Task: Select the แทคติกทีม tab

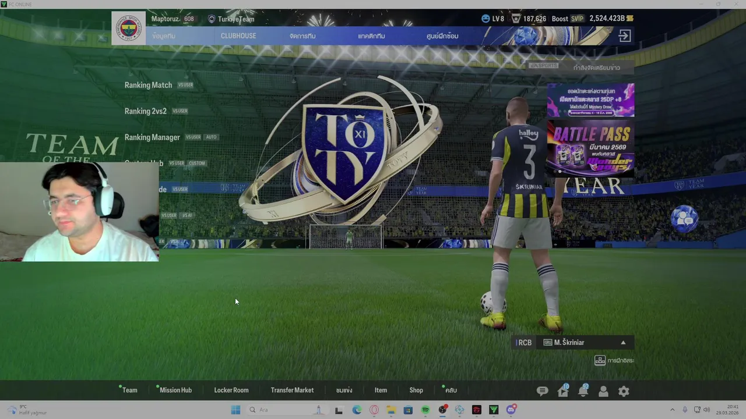Action: click(x=371, y=36)
